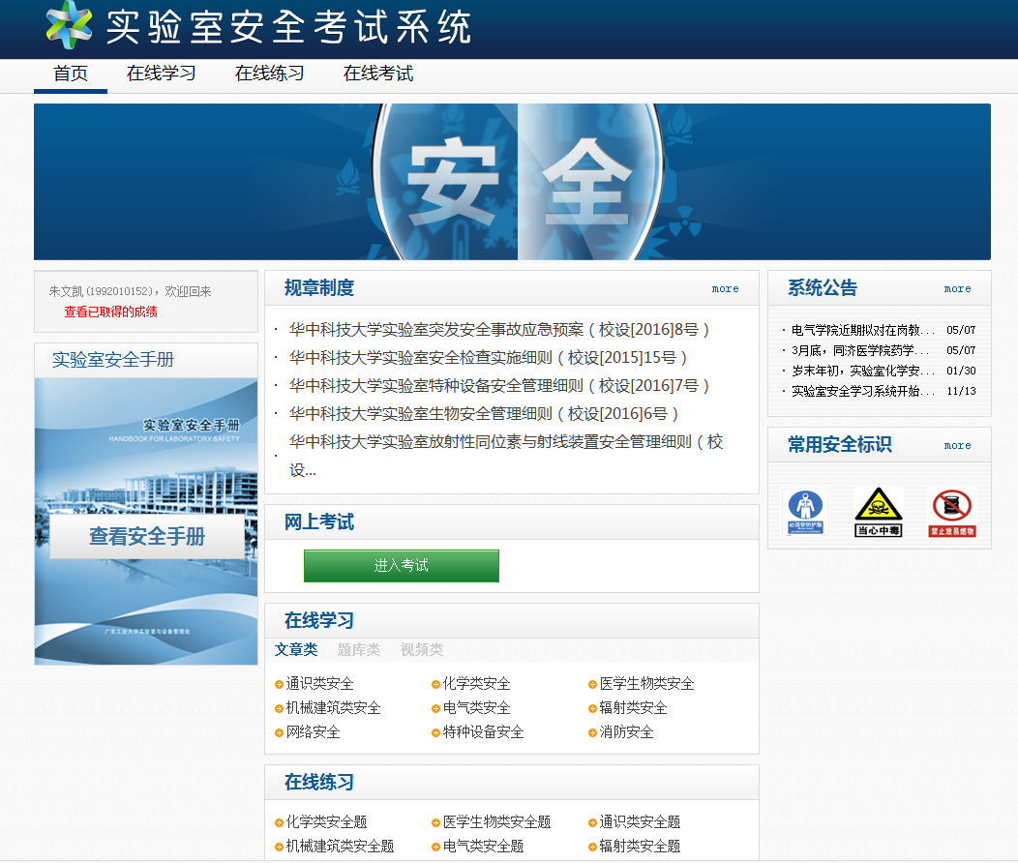Click the bullet icon beside 通识类安全
Viewport: 1018px width, 863px height.
[279, 685]
